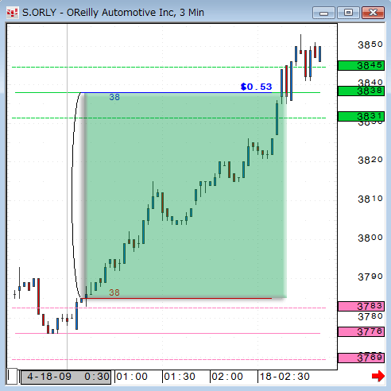The height and width of the screenshot is (391, 391).
Task: Click the 02:00 time axis label
Action: (227, 377)
